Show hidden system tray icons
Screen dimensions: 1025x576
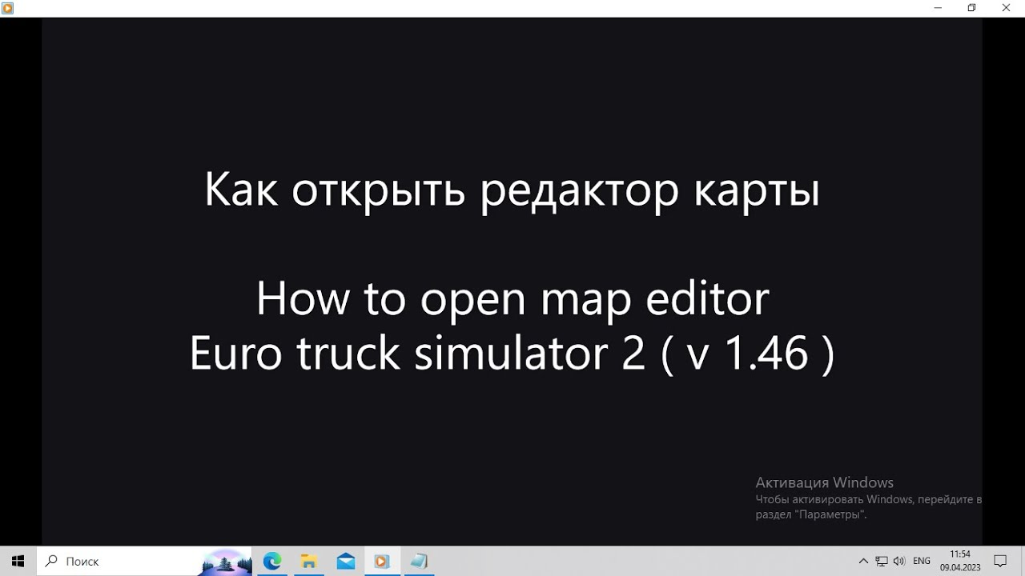point(863,561)
